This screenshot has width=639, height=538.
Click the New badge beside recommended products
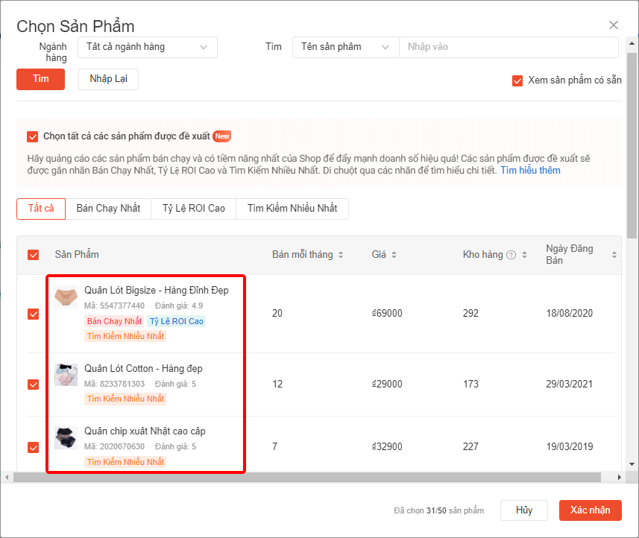tap(222, 136)
